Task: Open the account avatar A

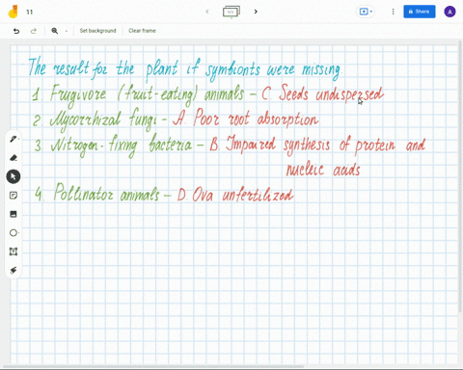Action: (449, 12)
